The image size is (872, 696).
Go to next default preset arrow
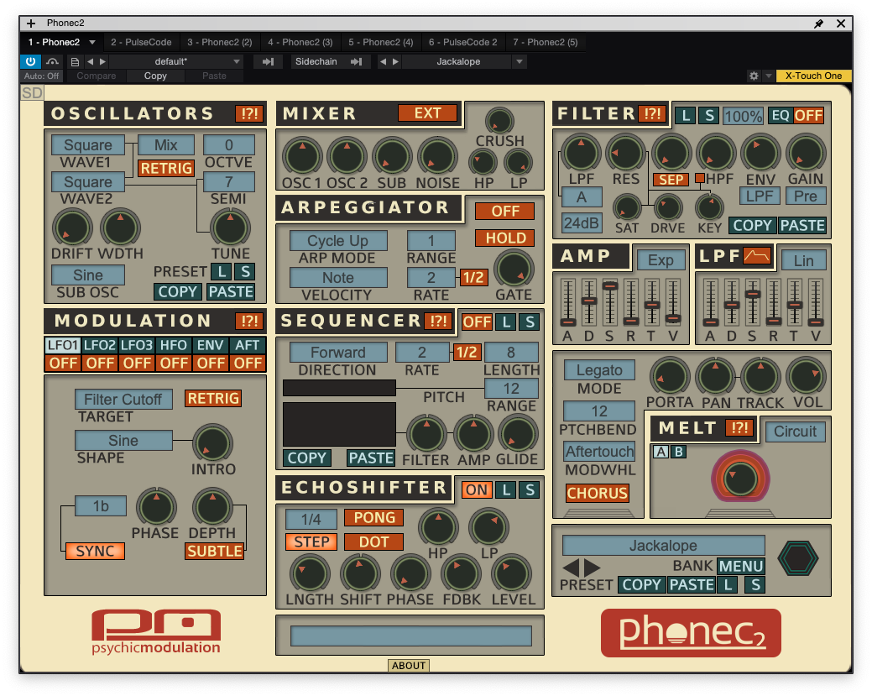pyautogui.click(x=102, y=62)
